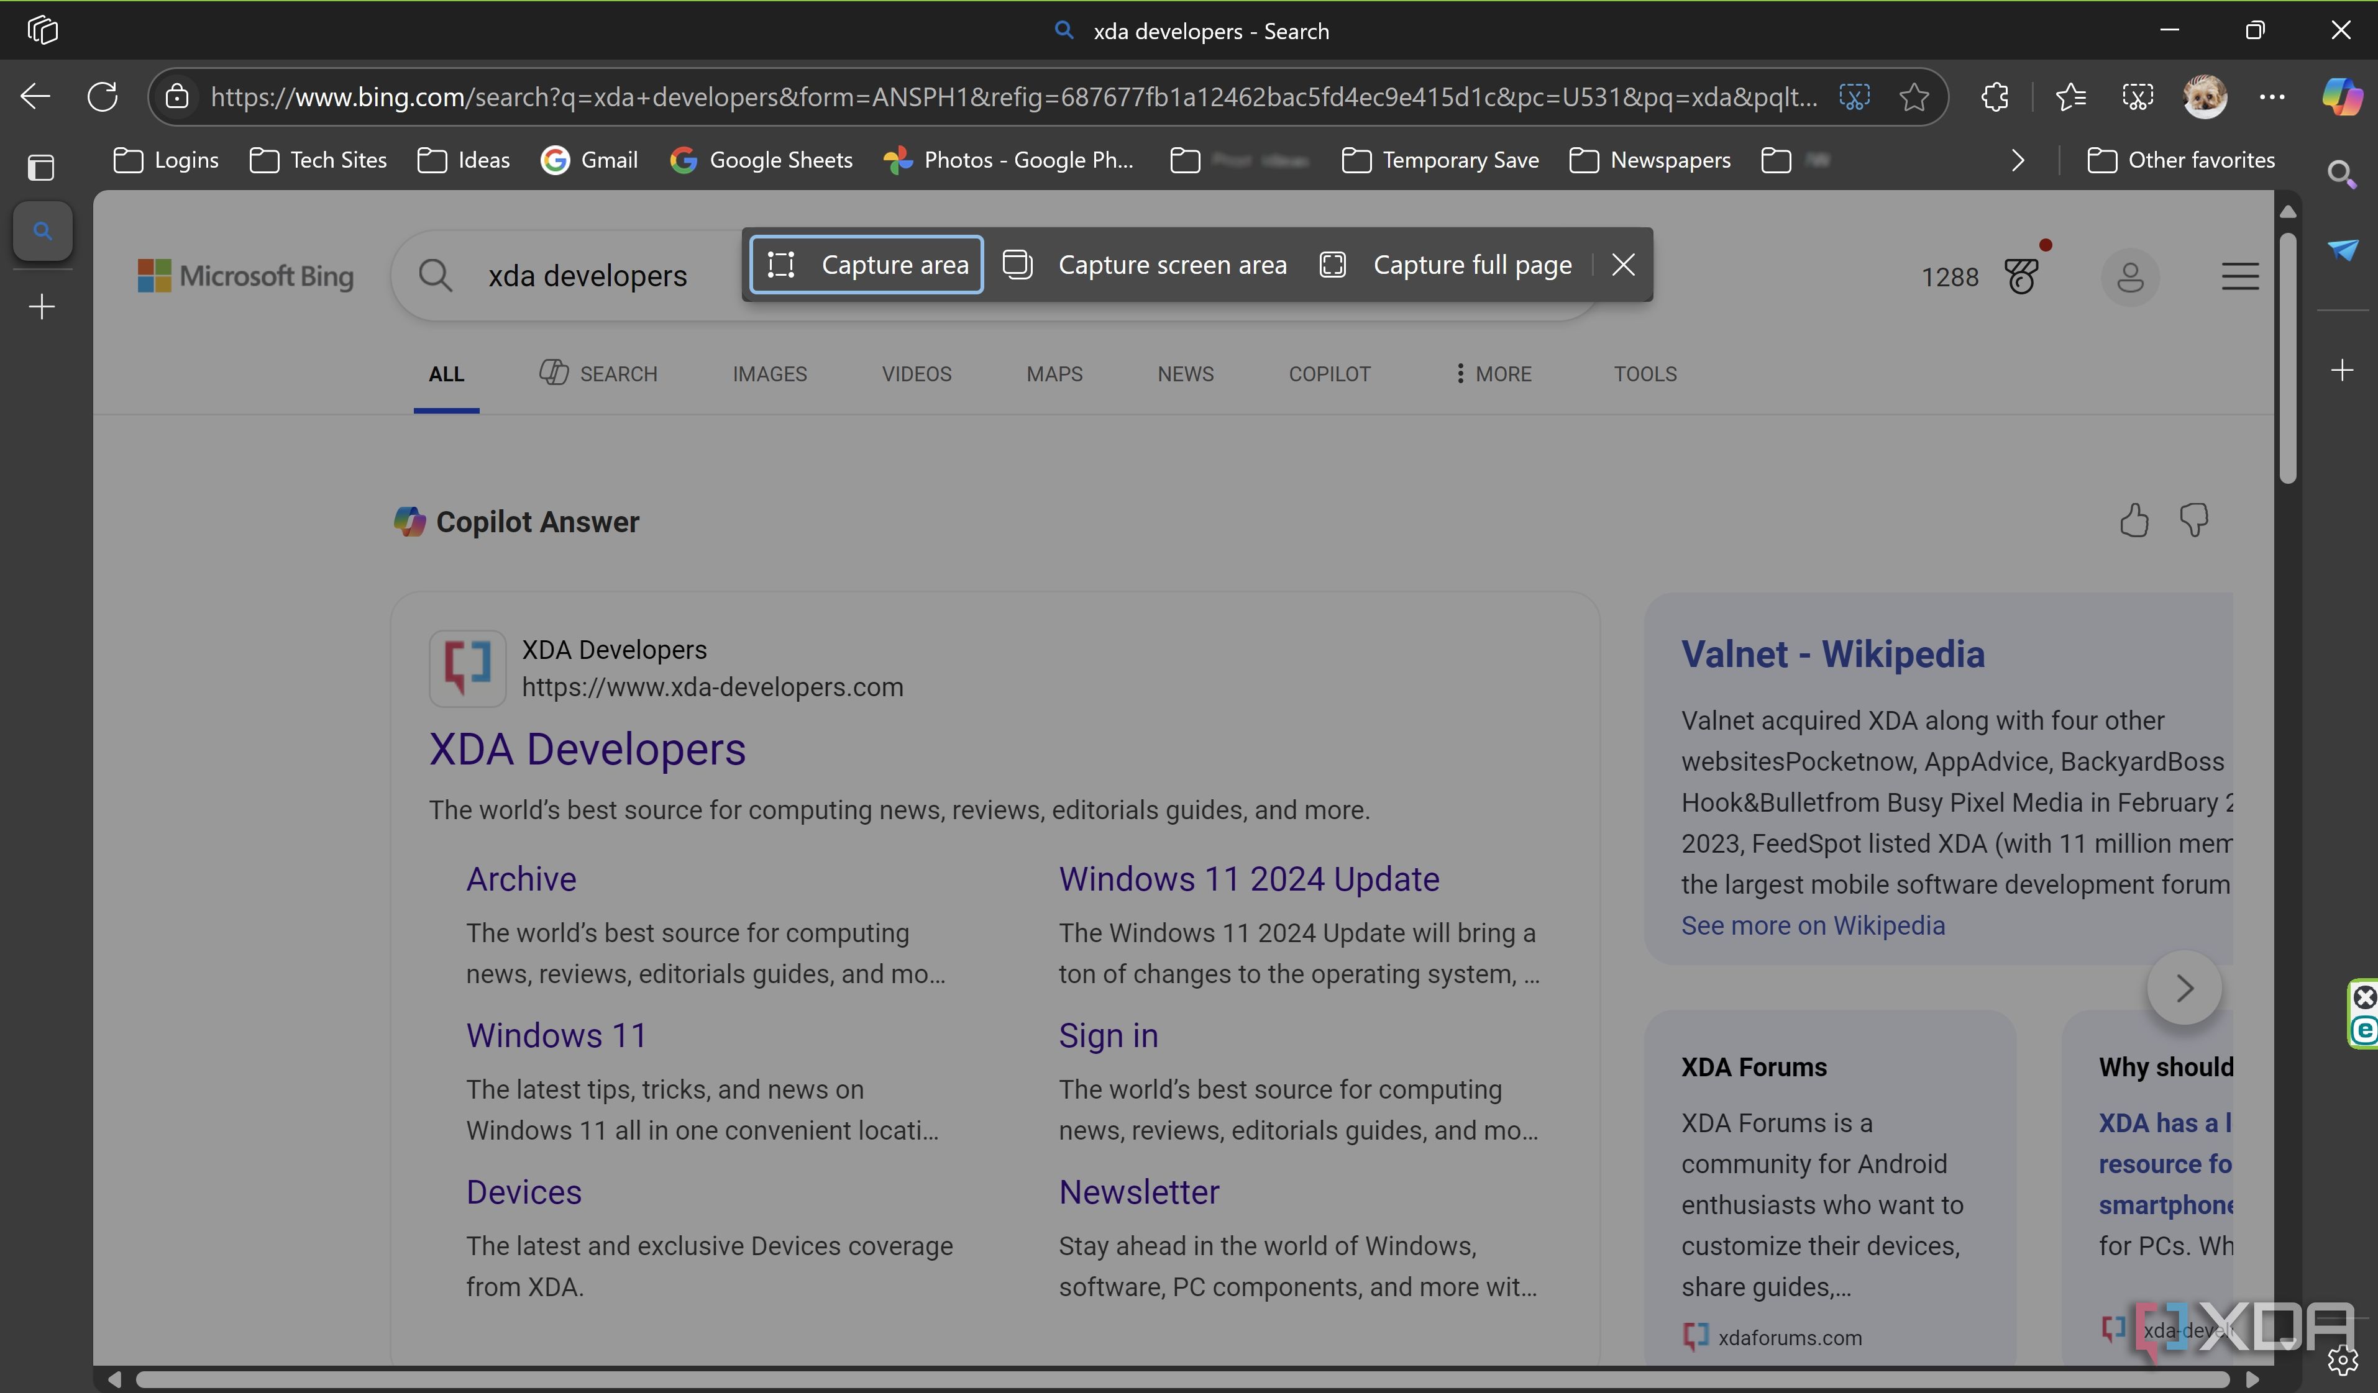The width and height of the screenshot is (2378, 1393).
Task: Click the vertical page scrollbar
Action: click(x=2287, y=358)
